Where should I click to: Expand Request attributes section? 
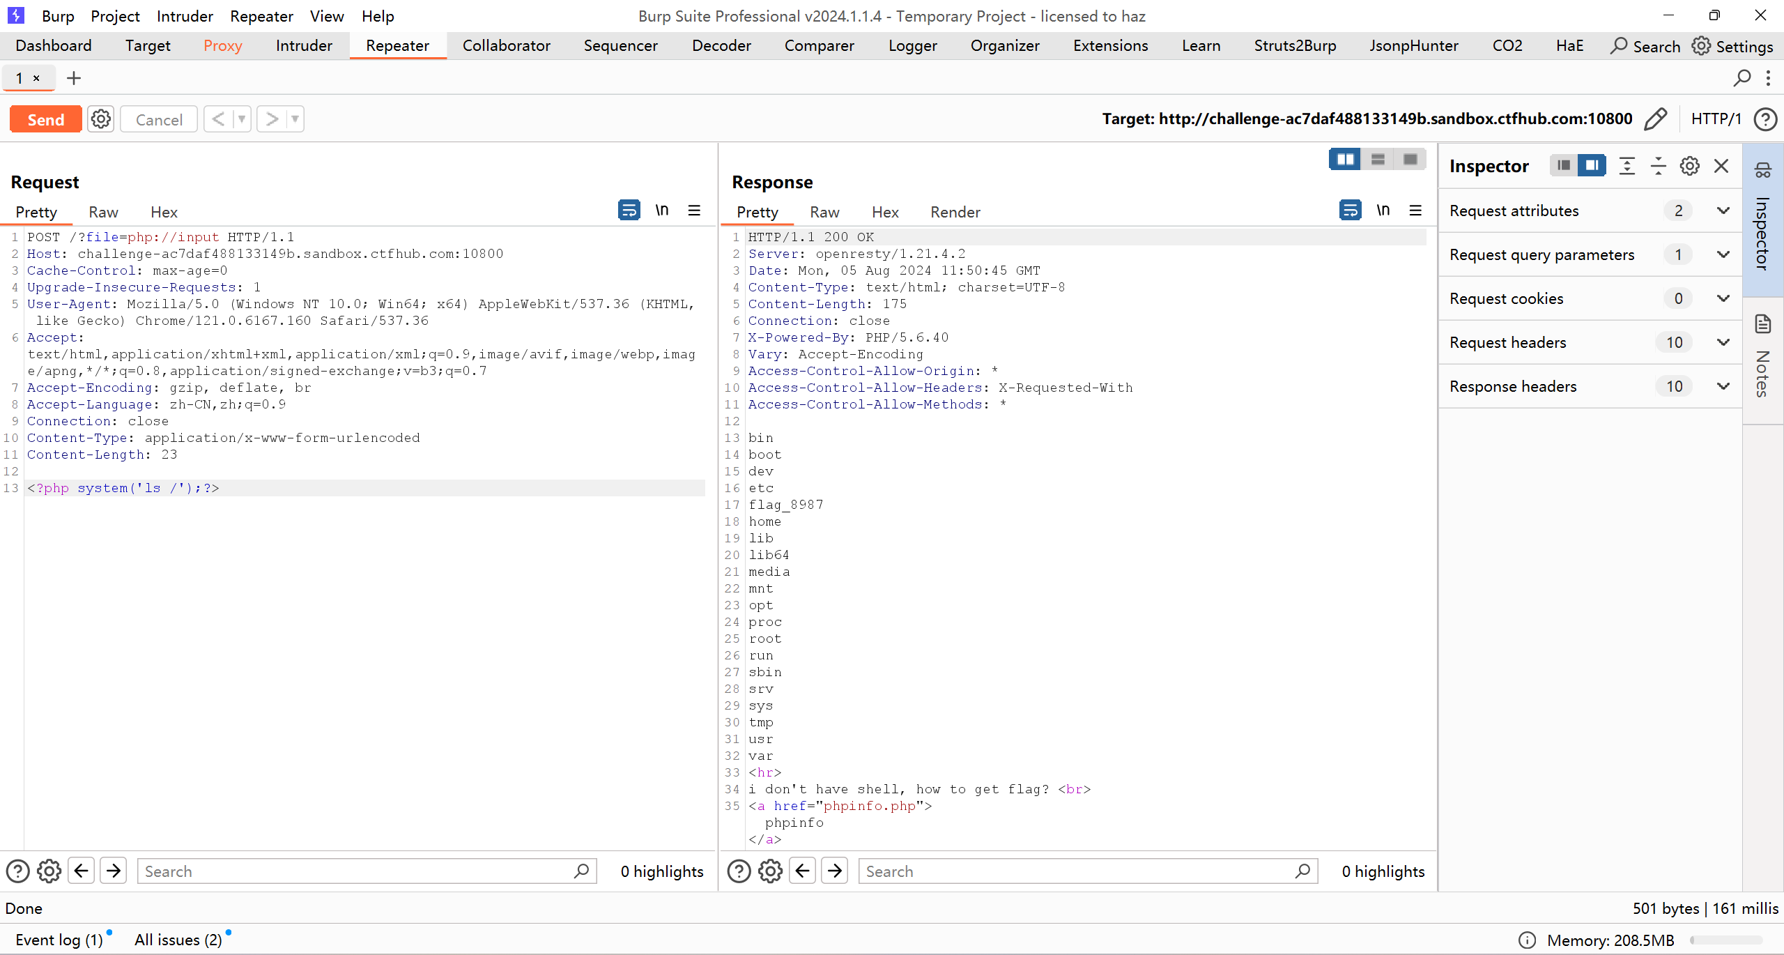click(x=1591, y=211)
